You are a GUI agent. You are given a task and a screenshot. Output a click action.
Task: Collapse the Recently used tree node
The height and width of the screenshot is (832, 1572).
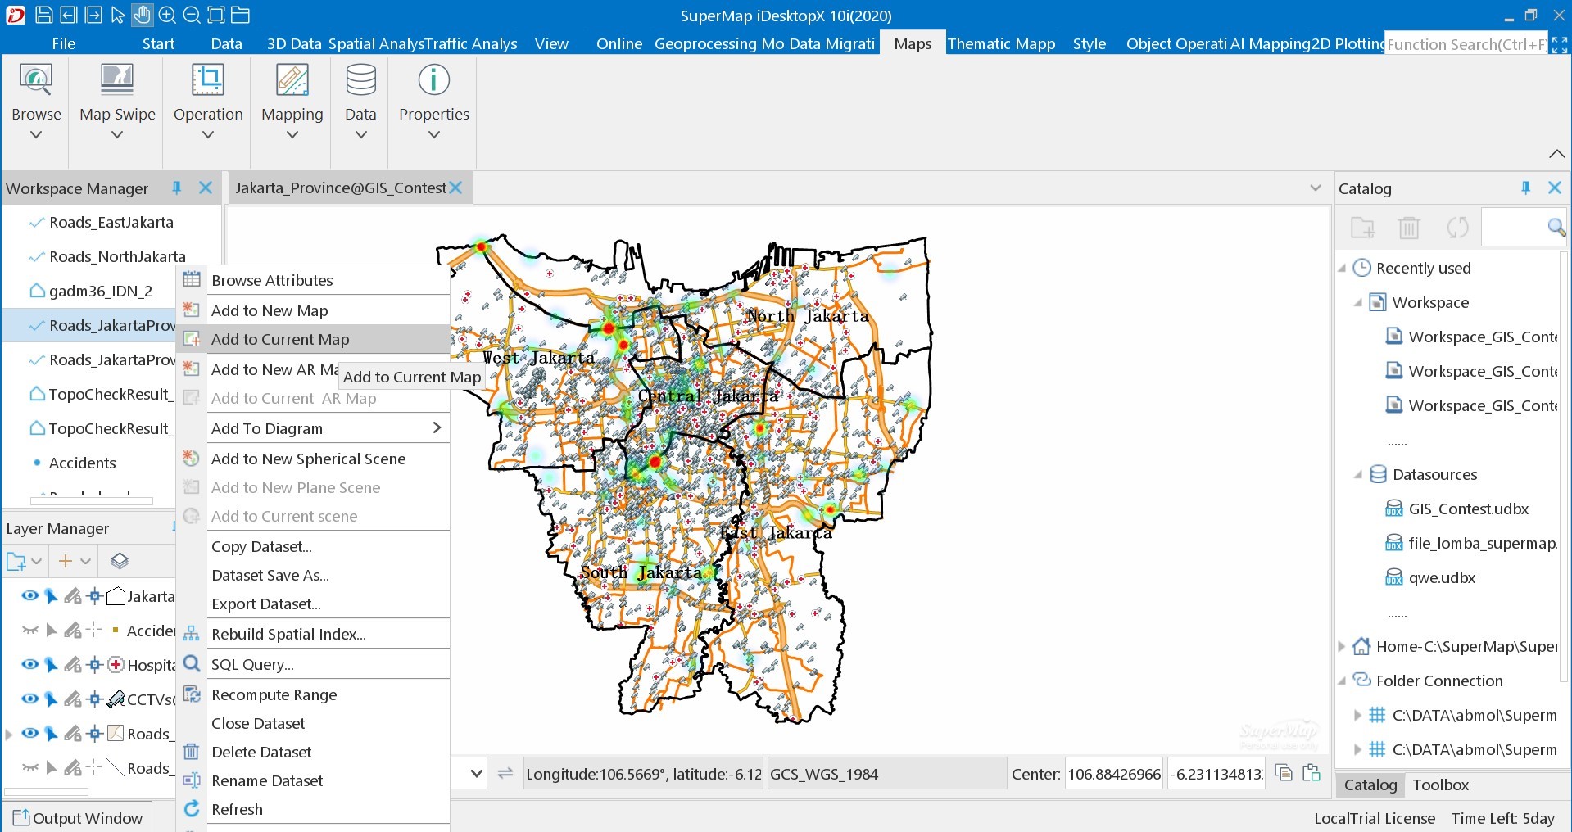point(1342,269)
